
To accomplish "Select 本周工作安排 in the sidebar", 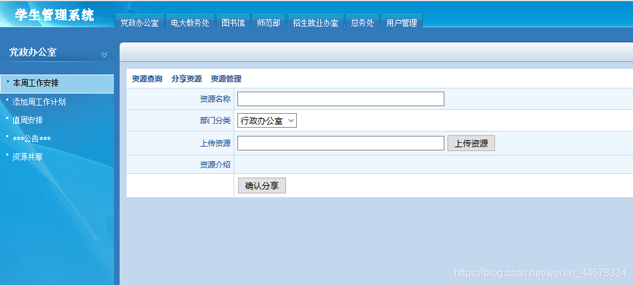I will [57, 83].
